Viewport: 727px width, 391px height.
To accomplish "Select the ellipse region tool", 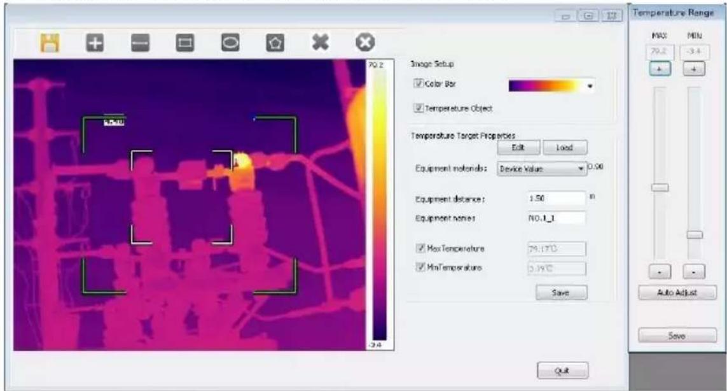I will (x=230, y=43).
